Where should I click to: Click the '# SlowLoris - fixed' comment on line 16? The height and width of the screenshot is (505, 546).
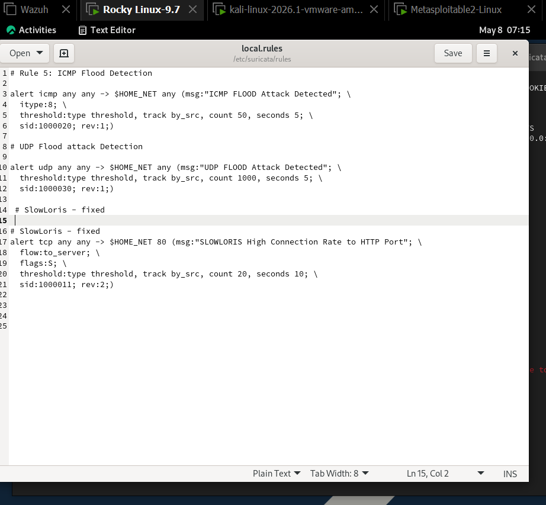tap(55, 231)
